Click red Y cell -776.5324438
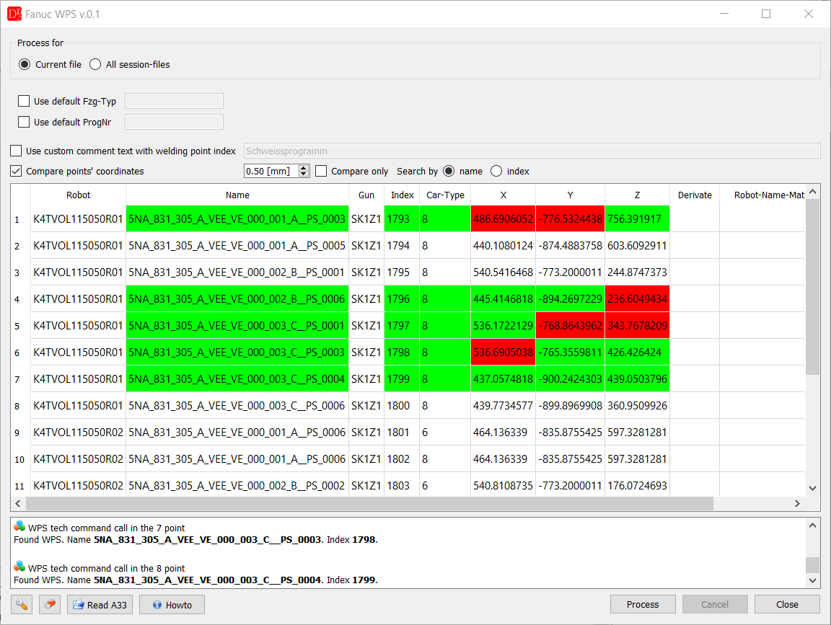 [x=571, y=219]
